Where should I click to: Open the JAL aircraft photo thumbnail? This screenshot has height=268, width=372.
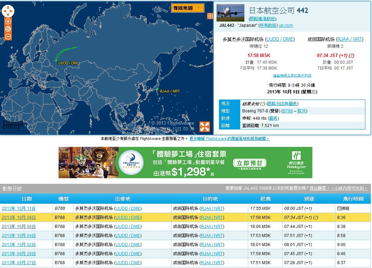(230, 13)
